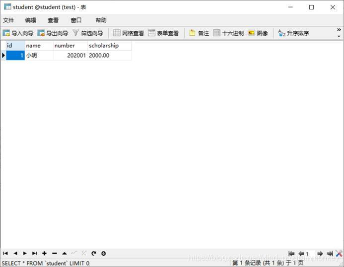The image size is (344, 267).
Task: Click the SELECT * FROM student status text
Action: 46,263
